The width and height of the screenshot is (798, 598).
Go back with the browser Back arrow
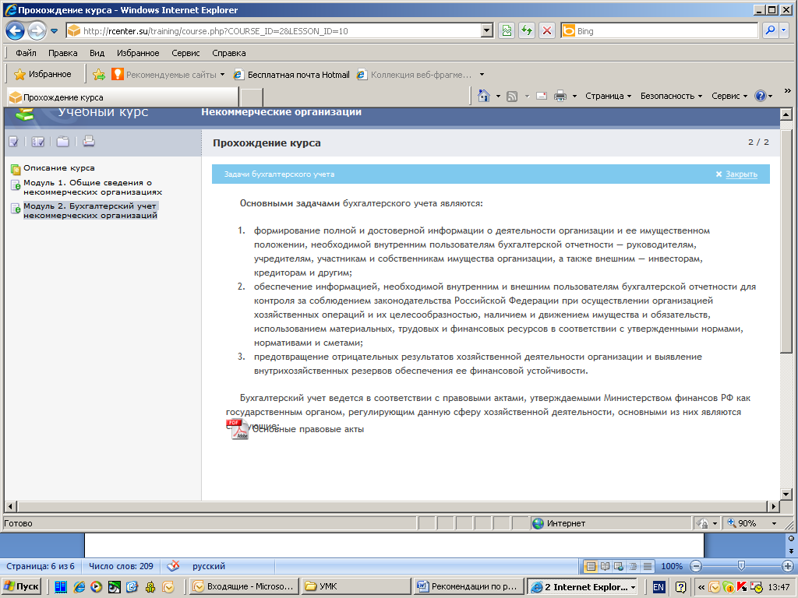(16, 31)
